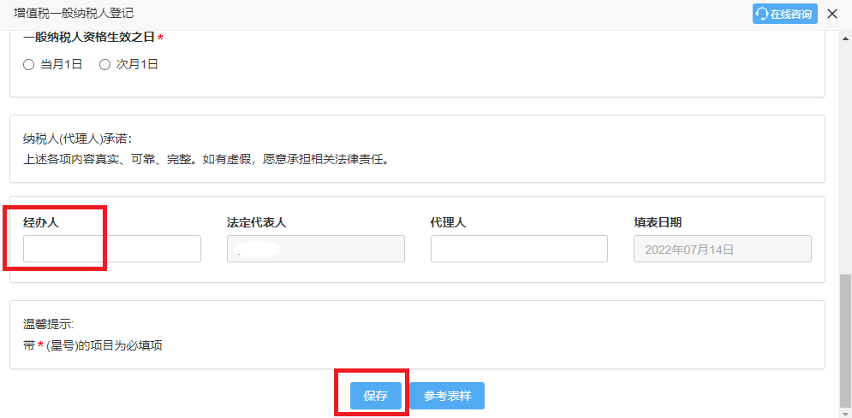Click the 经办人 label

[x=41, y=222]
